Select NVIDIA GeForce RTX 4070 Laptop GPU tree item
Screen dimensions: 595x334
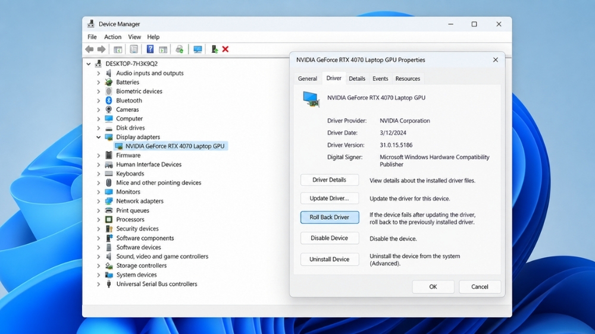pos(171,146)
